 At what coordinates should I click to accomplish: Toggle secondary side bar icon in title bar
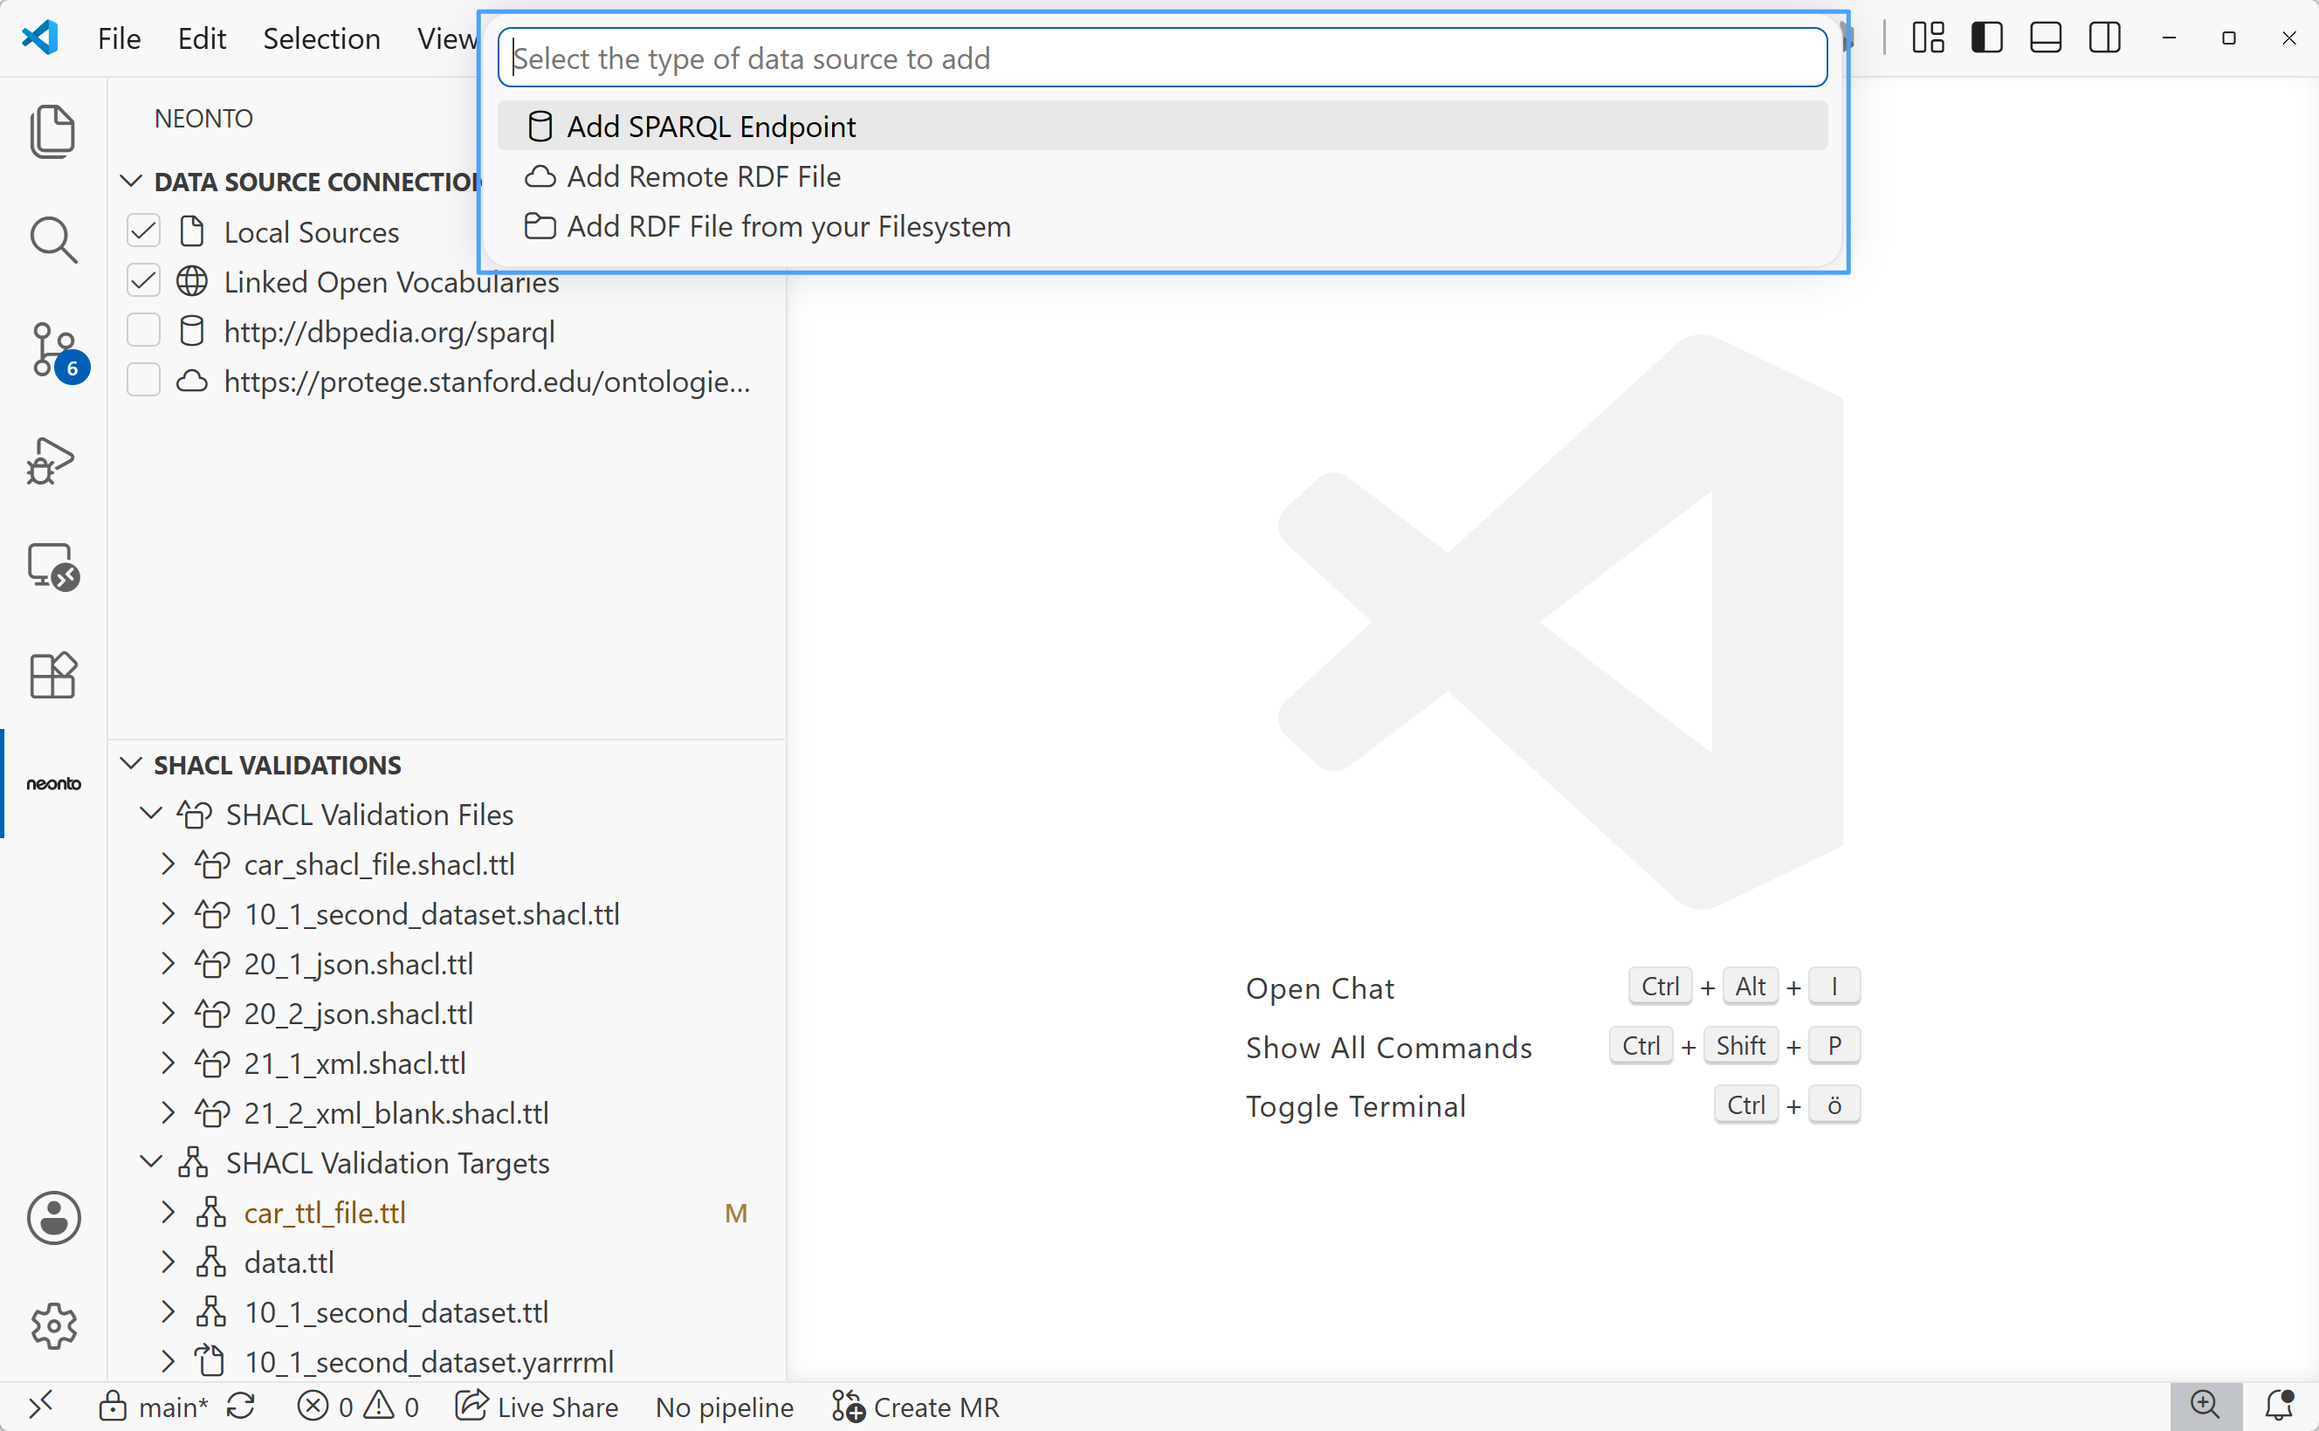tap(2104, 38)
